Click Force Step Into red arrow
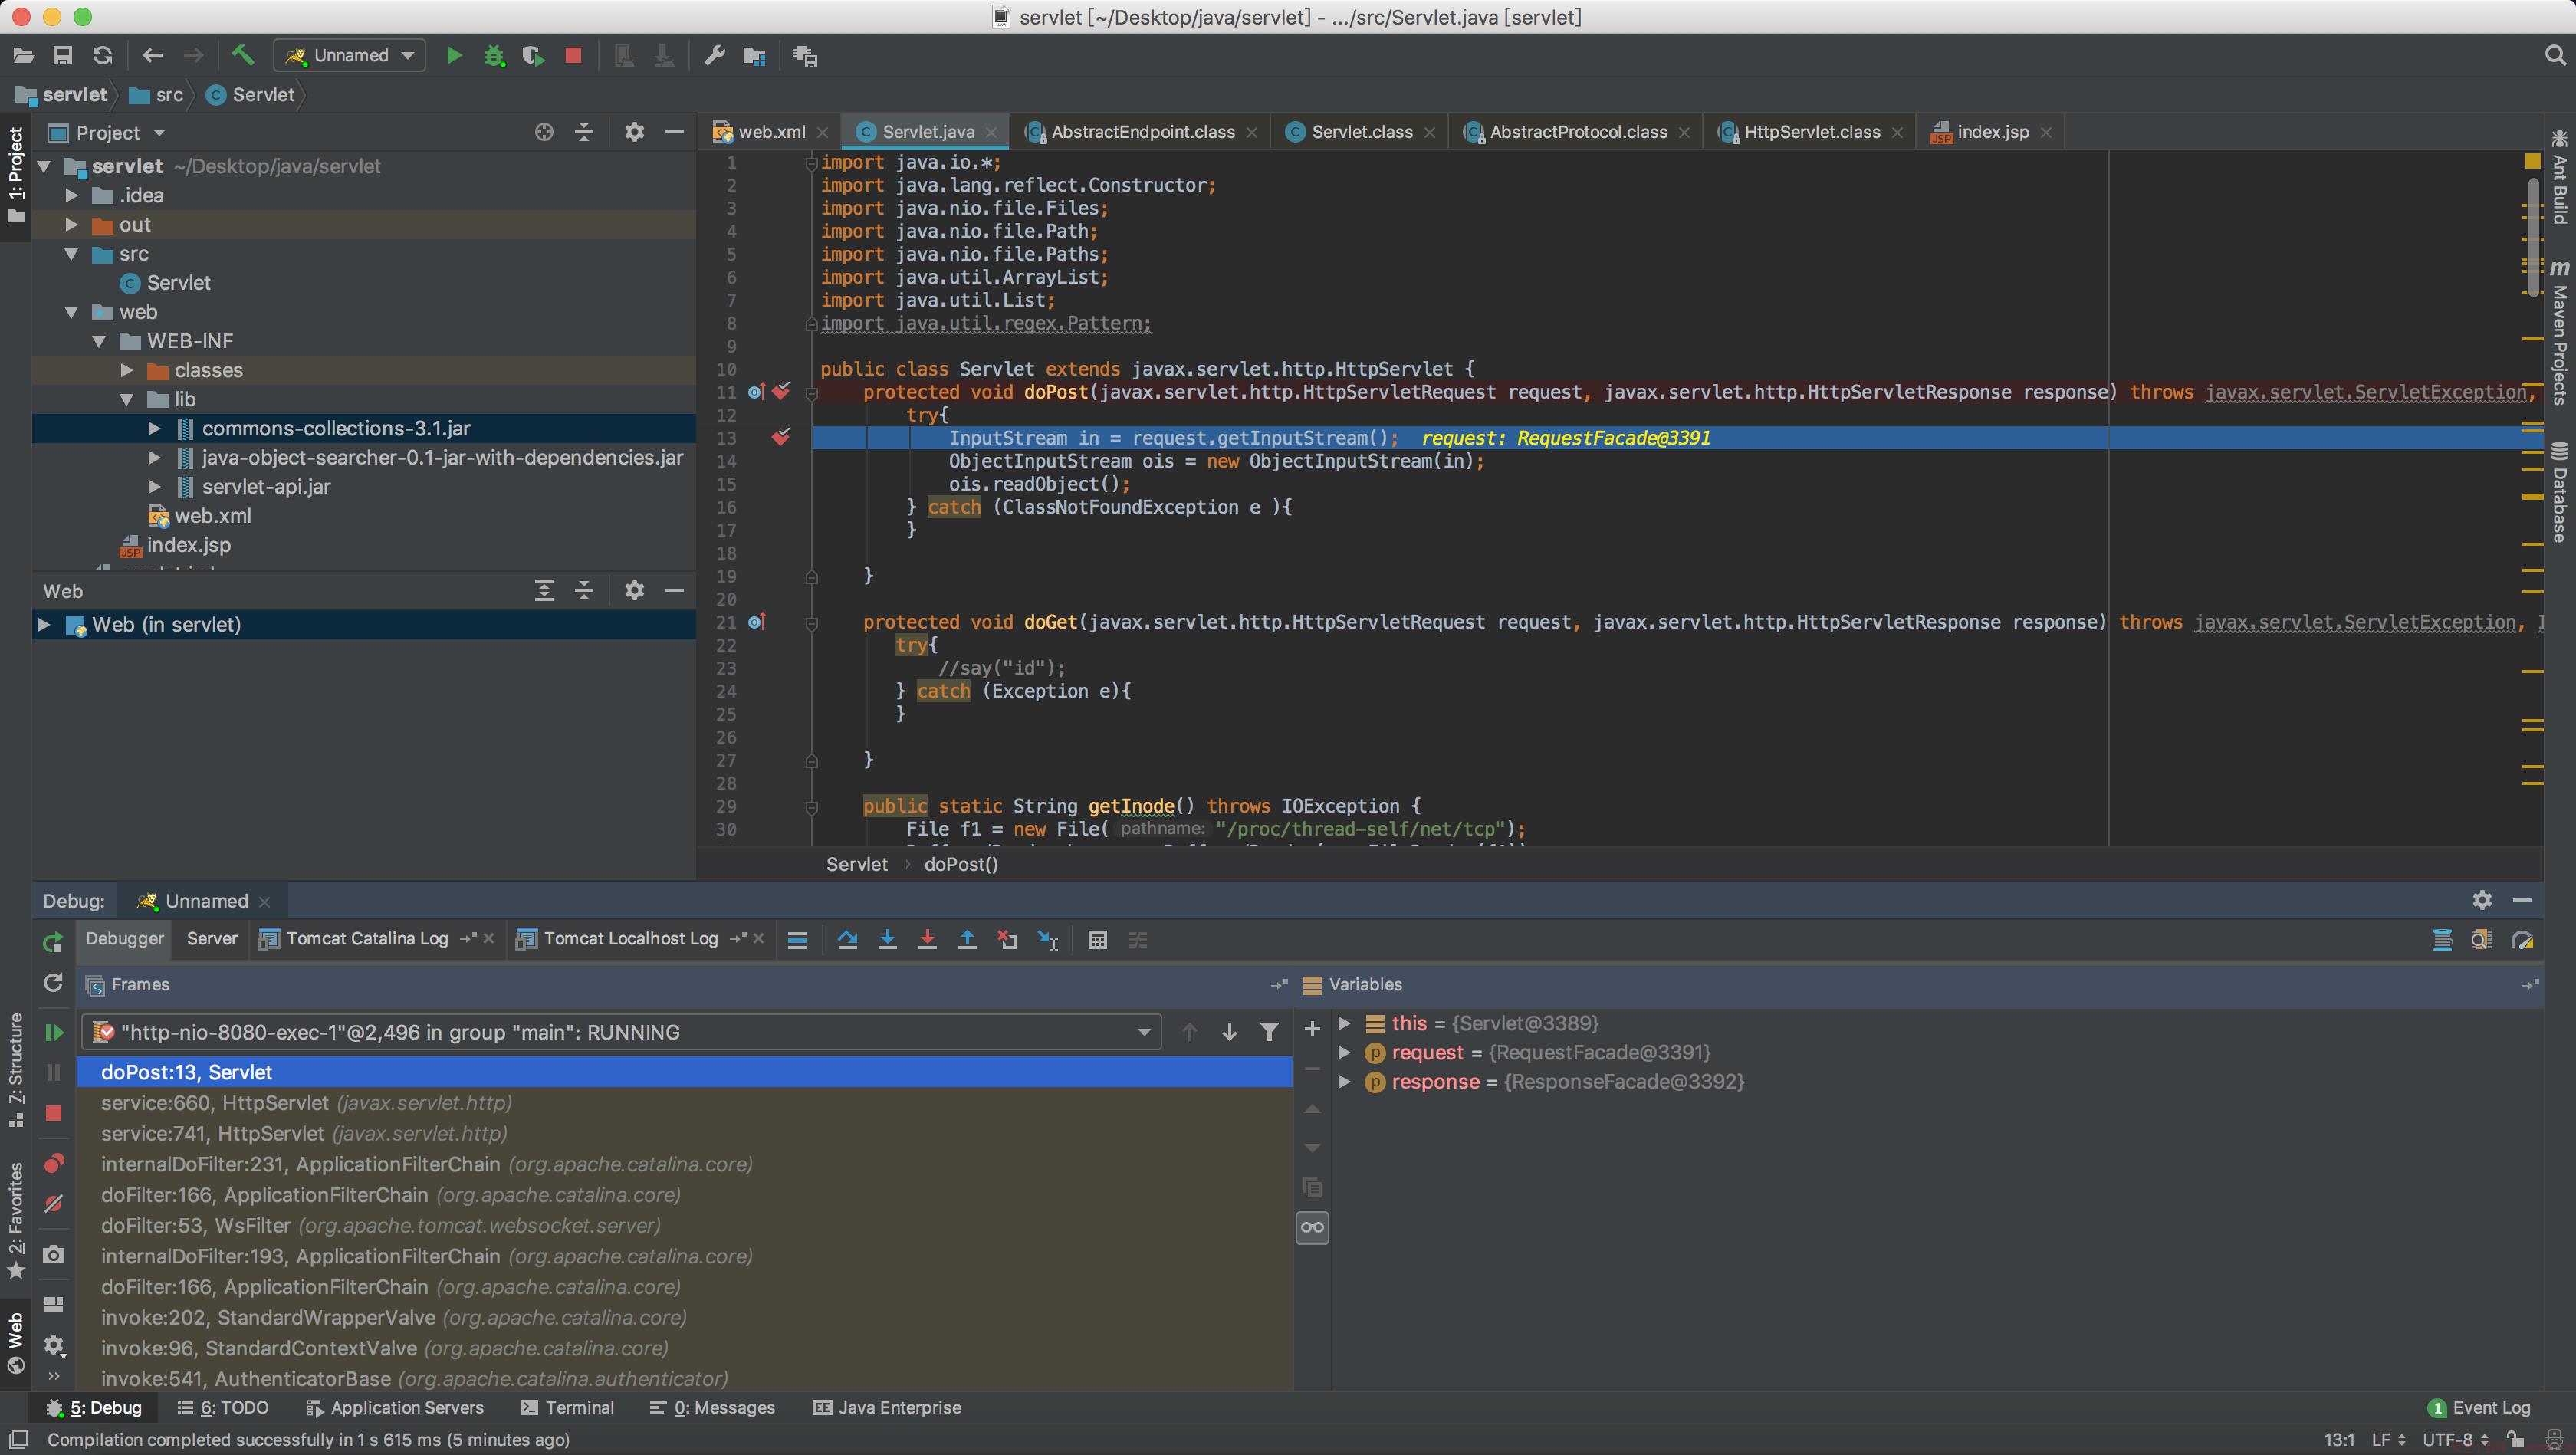 [927, 940]
